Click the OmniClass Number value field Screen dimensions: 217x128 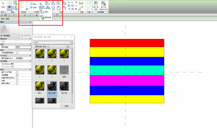coord(23,64)
